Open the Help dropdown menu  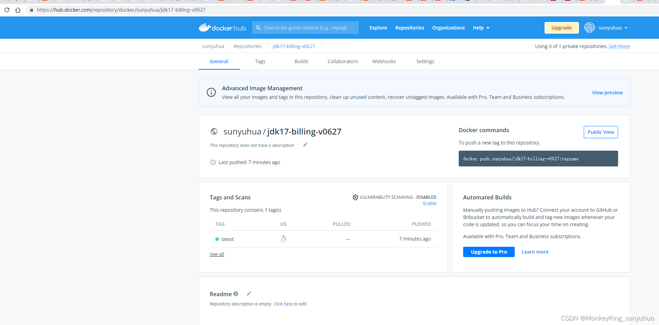[480, 28]
